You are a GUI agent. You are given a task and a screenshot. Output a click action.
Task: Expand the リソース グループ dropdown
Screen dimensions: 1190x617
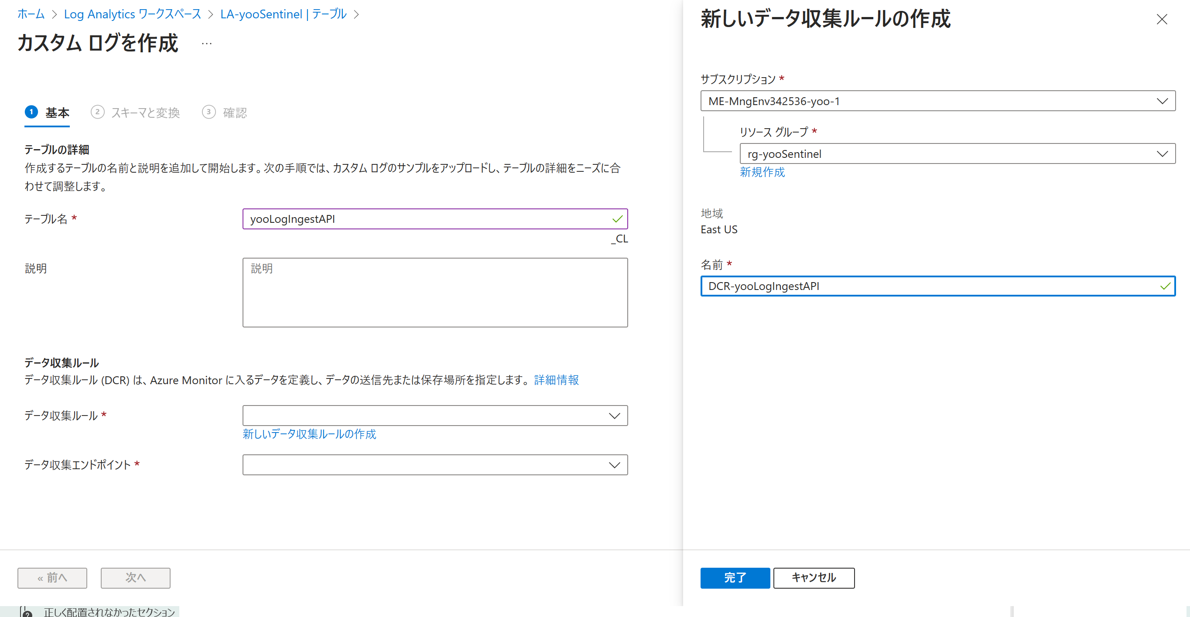[957, 154]
